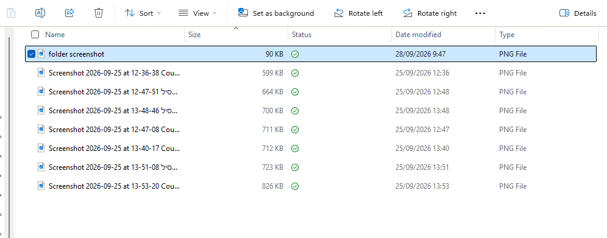Click date 25/09/2026 13:40
This screenshot has height=238, width=607.
pyautogui.click(x=422, y=149)
